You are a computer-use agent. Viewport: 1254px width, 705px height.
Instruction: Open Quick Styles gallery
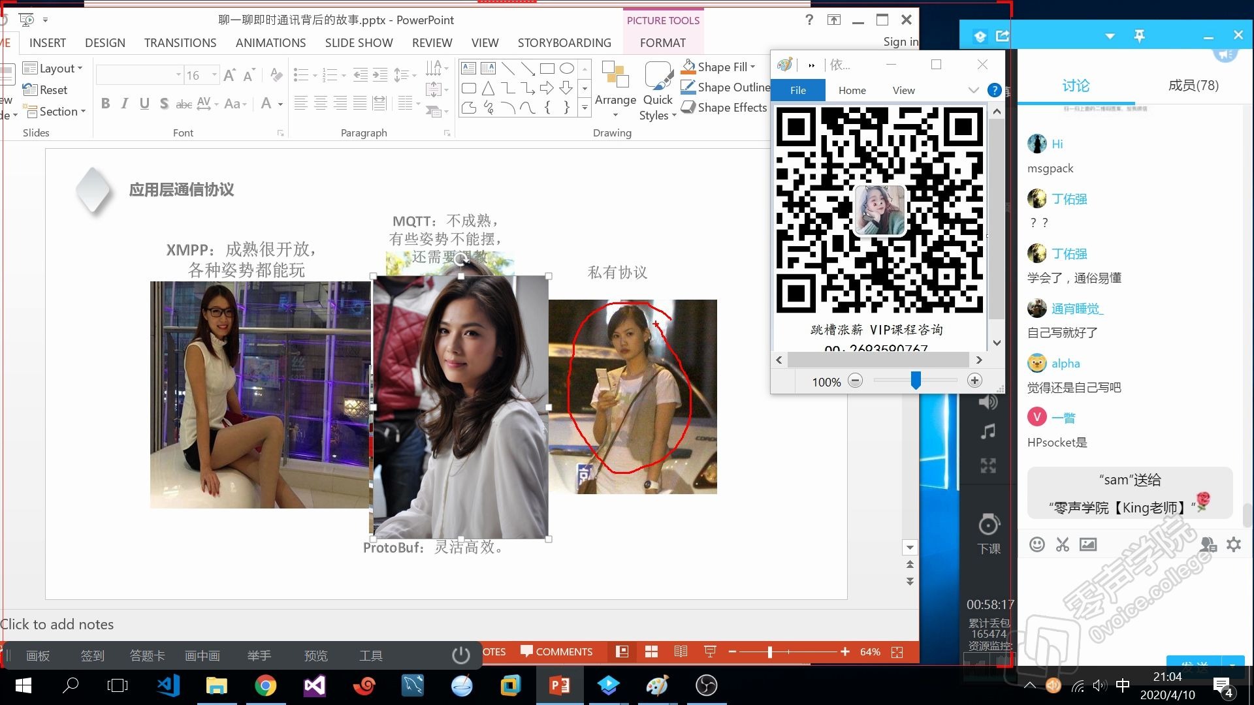pos(658,91)
